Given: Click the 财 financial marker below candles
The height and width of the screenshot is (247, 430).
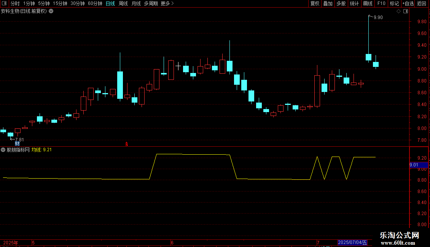Looking at the screenshot, I should click(x=17, y=144).
